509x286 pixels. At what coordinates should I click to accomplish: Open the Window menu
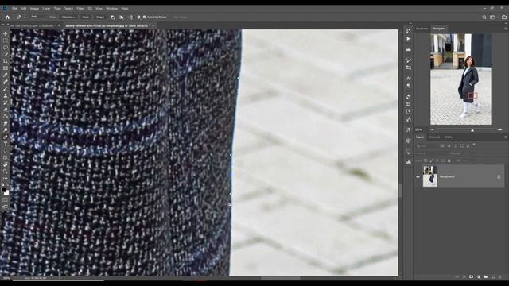(111, 9)
